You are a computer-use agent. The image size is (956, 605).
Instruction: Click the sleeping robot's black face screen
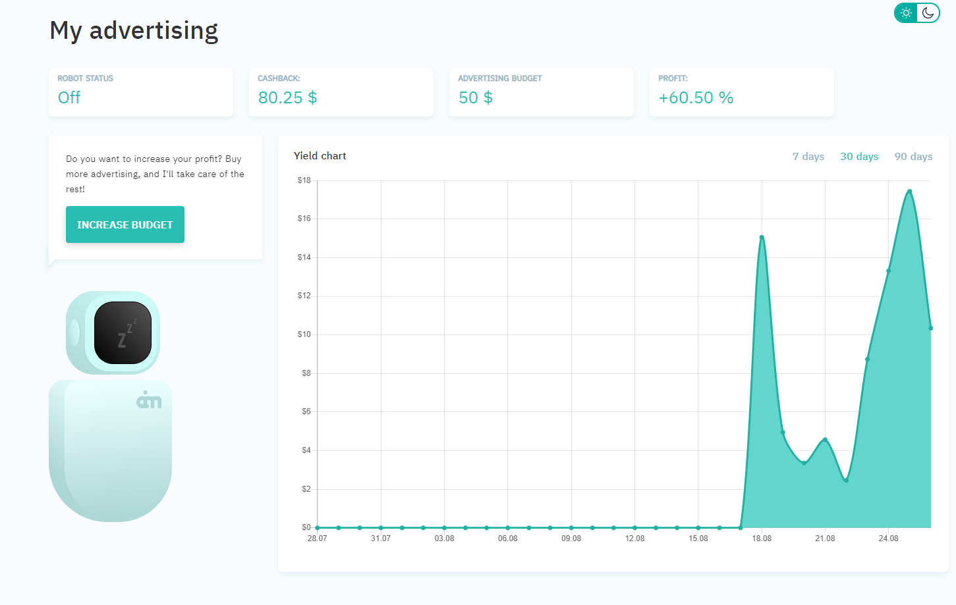(123, 332)
